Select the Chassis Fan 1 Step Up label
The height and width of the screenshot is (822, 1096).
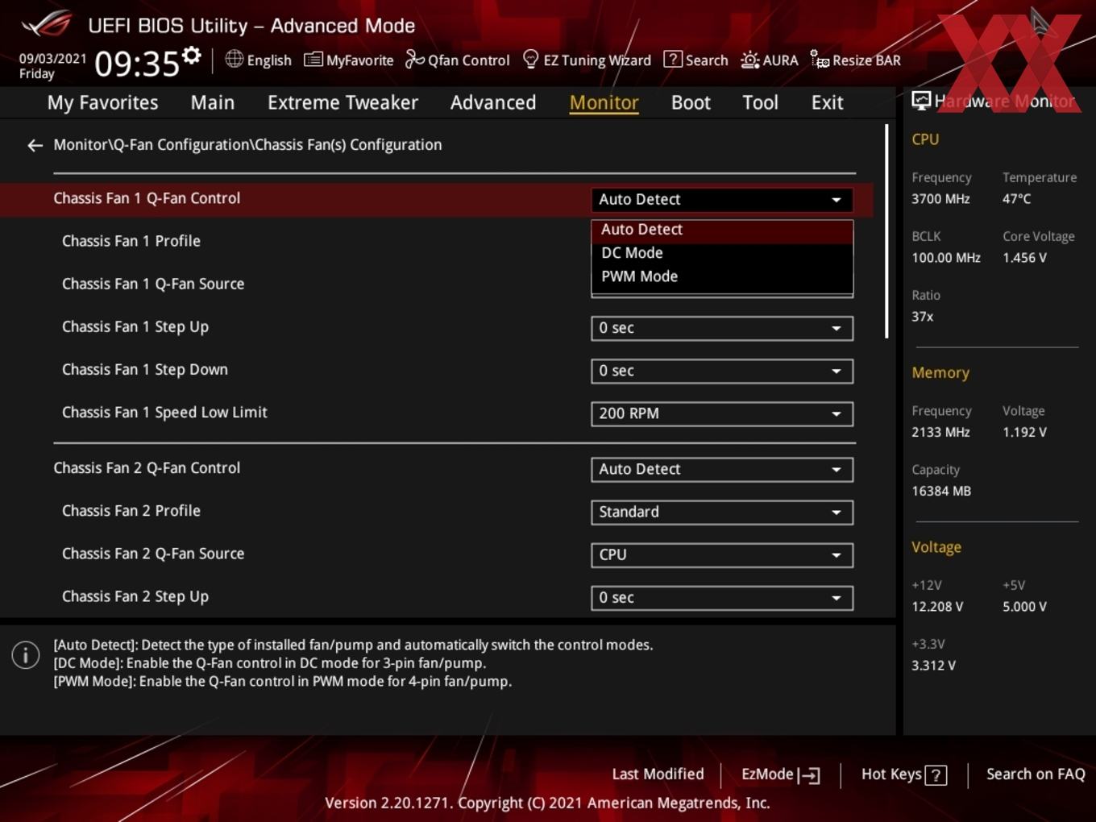135,326
